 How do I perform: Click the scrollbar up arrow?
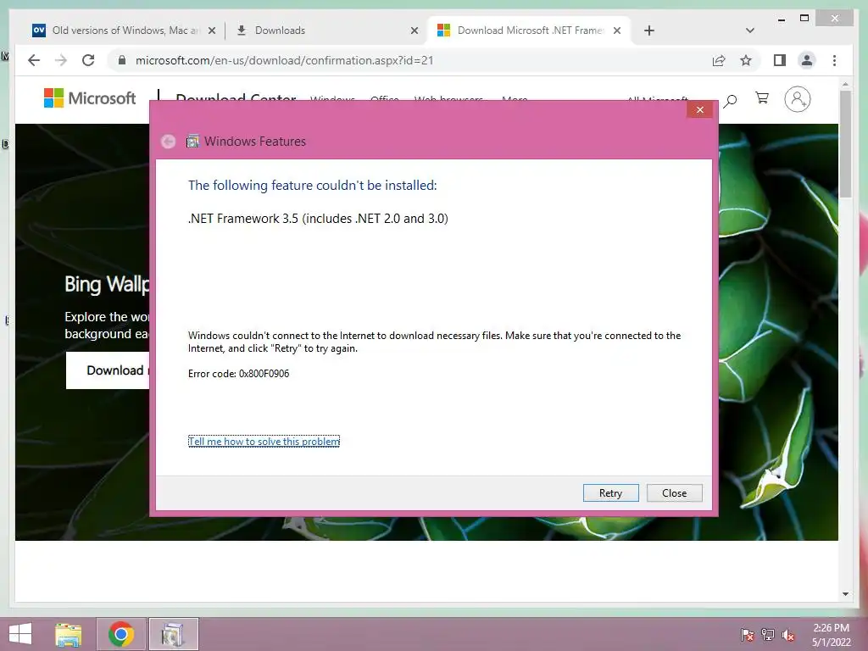pos(845,84)
